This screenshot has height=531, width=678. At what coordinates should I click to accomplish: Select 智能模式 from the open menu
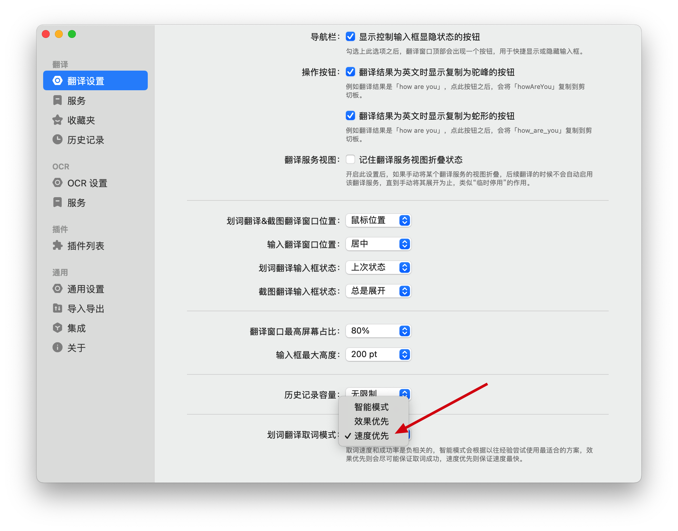pyautogui.click(x=371, y=407)
